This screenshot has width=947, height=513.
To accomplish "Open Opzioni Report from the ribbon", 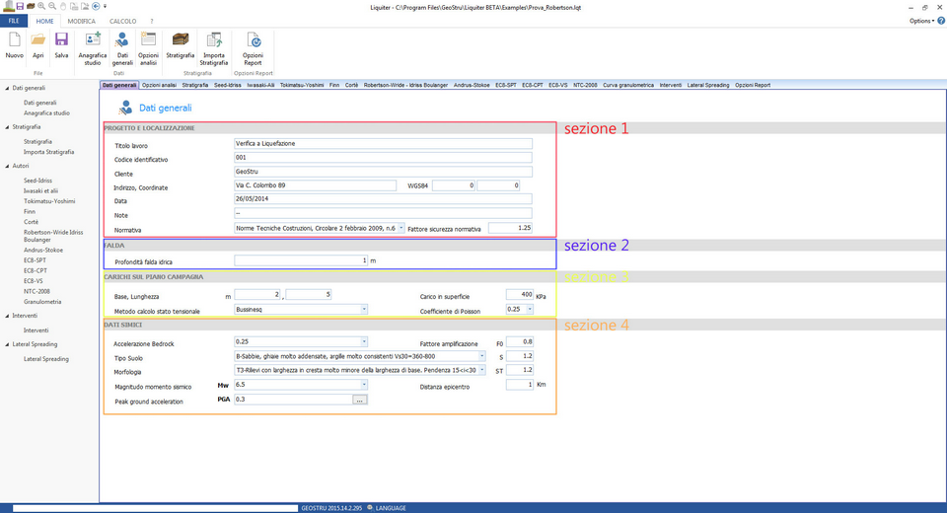I will click(x=253, y=44).
